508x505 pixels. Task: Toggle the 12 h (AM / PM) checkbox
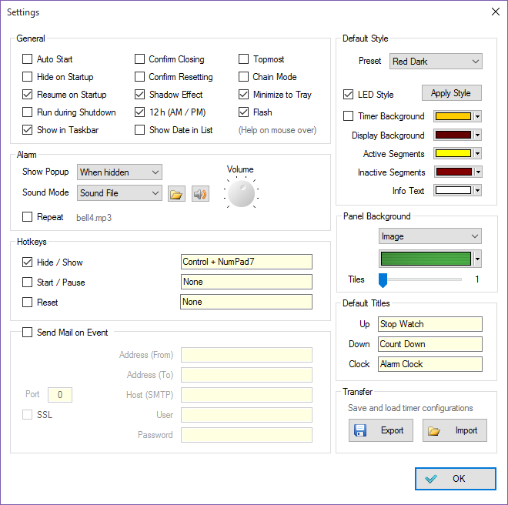tap(139, 112)
